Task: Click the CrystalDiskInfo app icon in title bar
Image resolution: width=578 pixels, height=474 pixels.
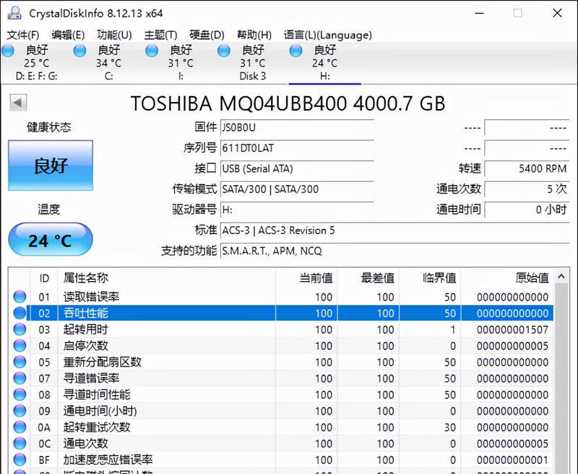Action: [x=14, y=13]
